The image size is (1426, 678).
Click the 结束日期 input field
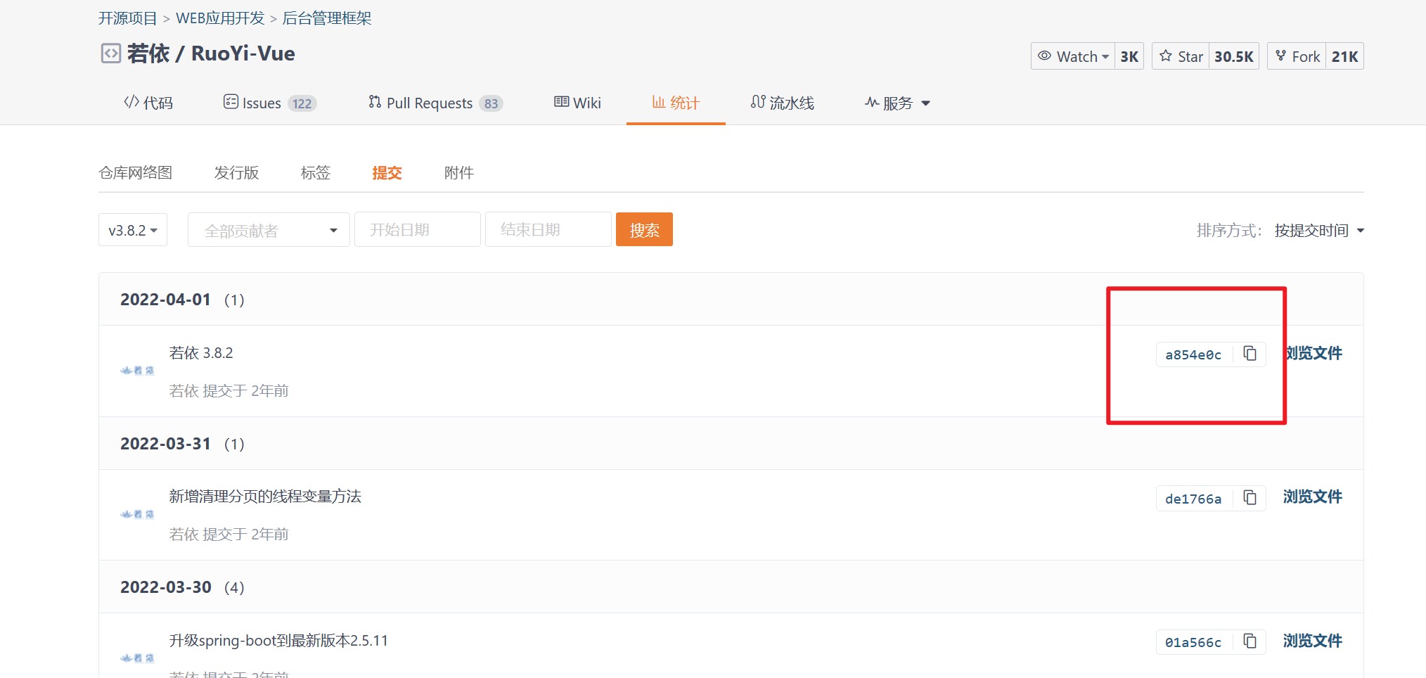coord(548,229)
